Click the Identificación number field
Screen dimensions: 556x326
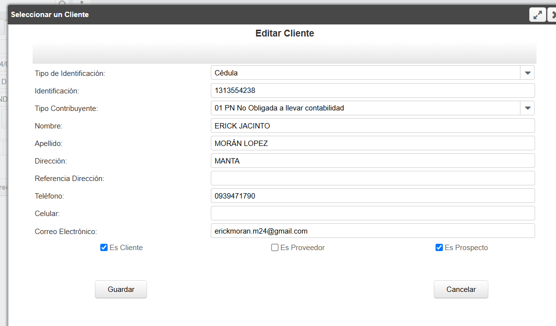pos(372,91)
